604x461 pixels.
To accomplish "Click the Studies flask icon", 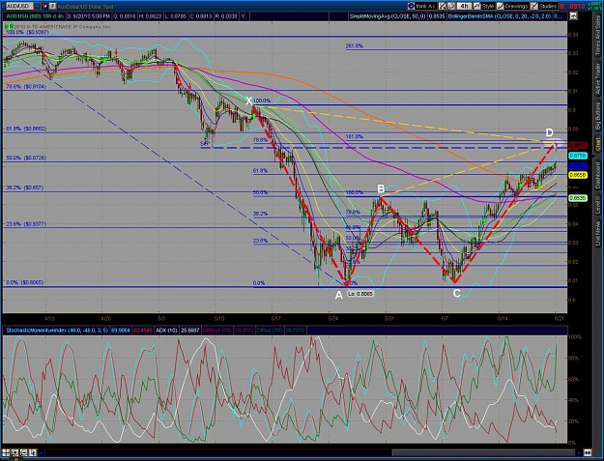I will tap(533, 6).
